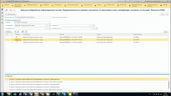Viewport: 171px width, 96px height.
Task: Go to the home page icon
Action: tap(6, 10)
